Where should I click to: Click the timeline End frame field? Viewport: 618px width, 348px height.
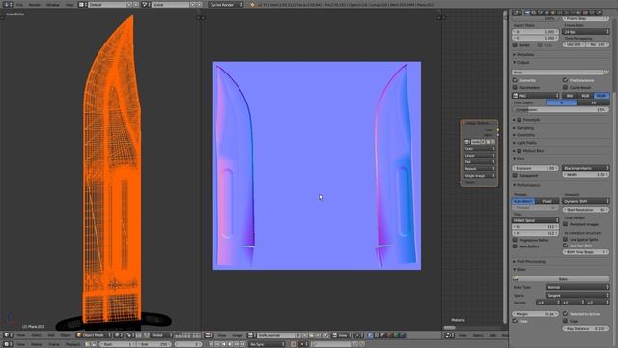coord(154,344)
